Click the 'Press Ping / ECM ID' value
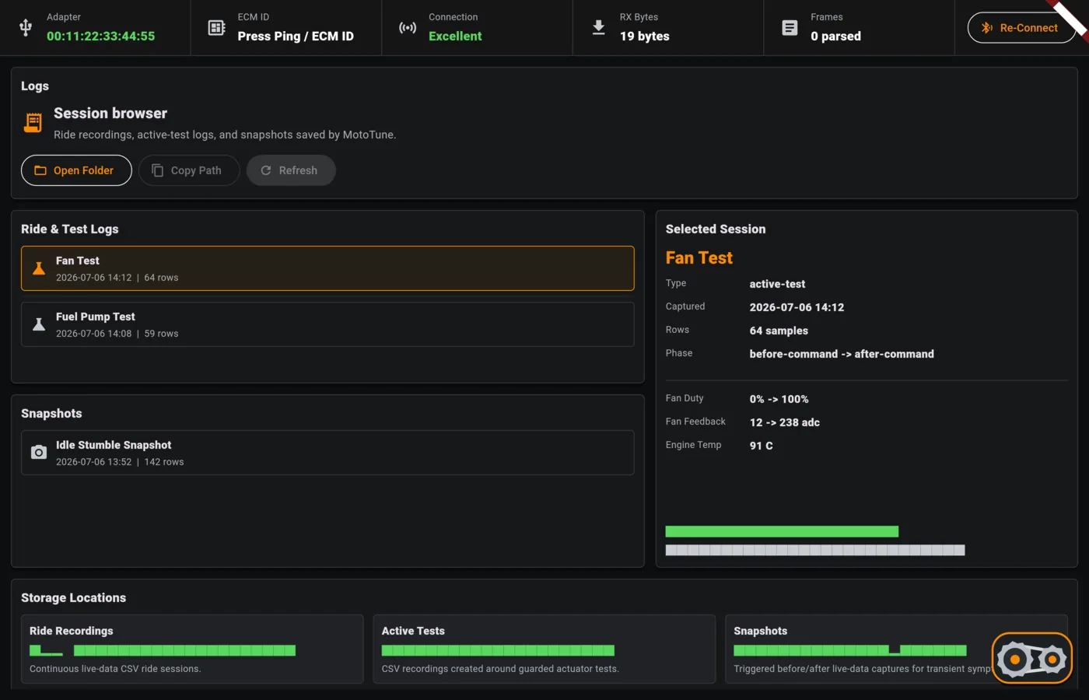Viewport: 1089px width, 700px height. click(x=296, y=36)
